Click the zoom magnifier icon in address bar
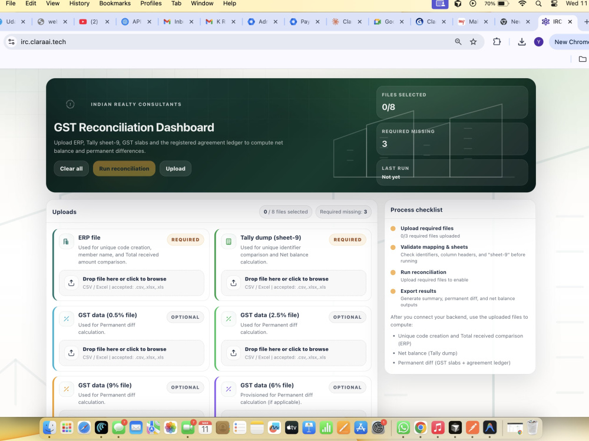The image size is (589, 441). point(458,42)
